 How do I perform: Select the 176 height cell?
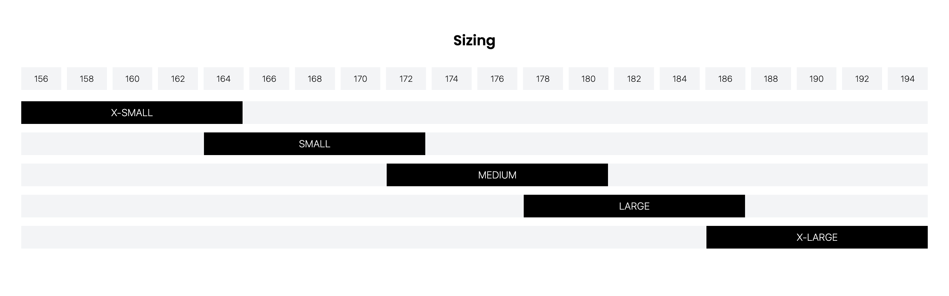(x=497, y=78)
